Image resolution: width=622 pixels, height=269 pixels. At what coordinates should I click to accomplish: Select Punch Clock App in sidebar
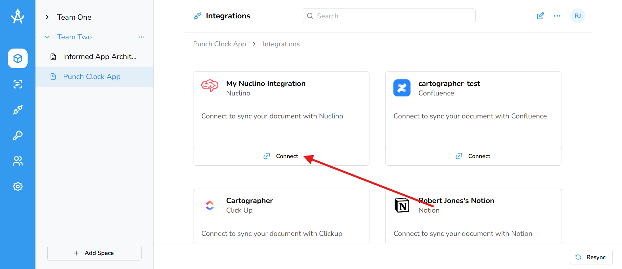point(92,77)
